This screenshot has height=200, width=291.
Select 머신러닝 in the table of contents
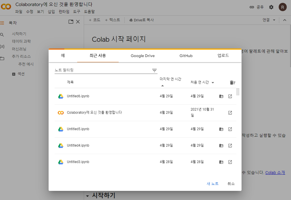[19, 49]
